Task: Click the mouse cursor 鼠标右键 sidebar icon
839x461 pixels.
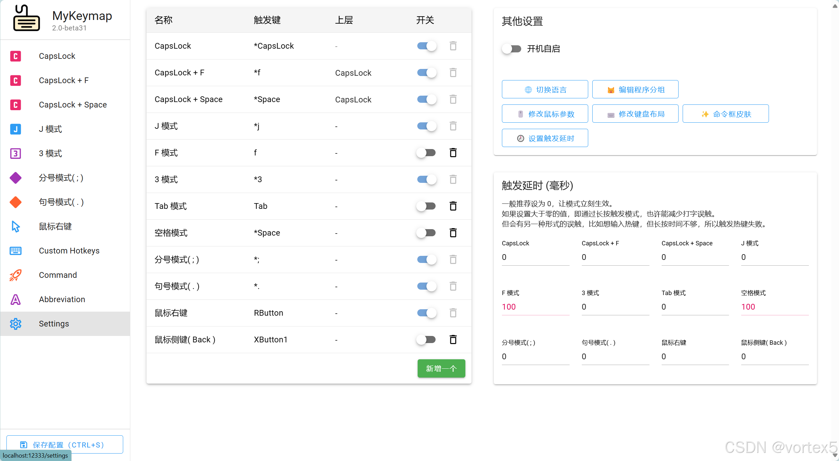Action: pos(16,226)
